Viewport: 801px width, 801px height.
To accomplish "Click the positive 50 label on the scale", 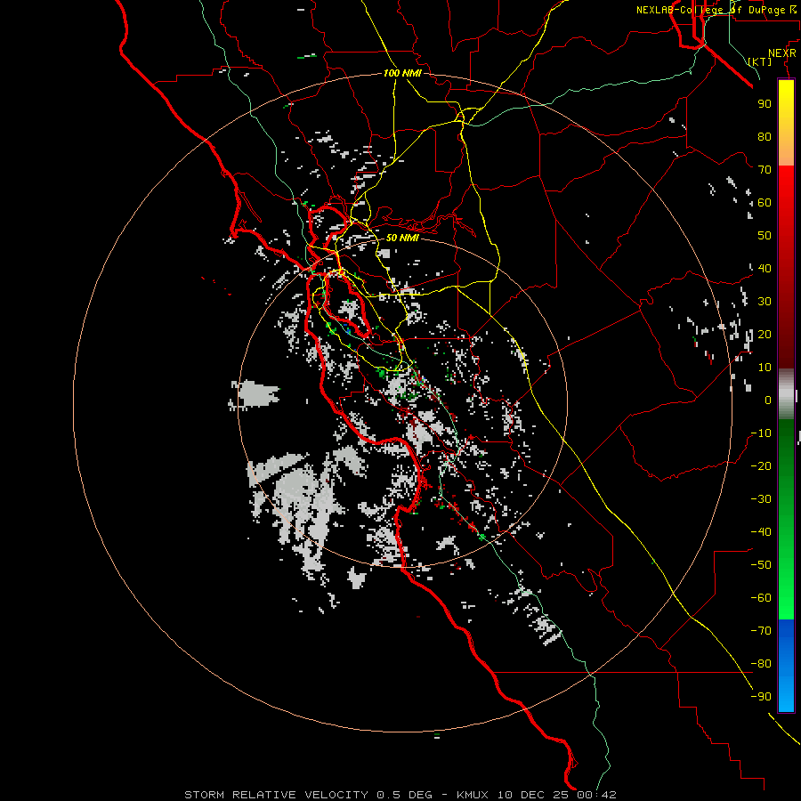I will tap(765, 236).
